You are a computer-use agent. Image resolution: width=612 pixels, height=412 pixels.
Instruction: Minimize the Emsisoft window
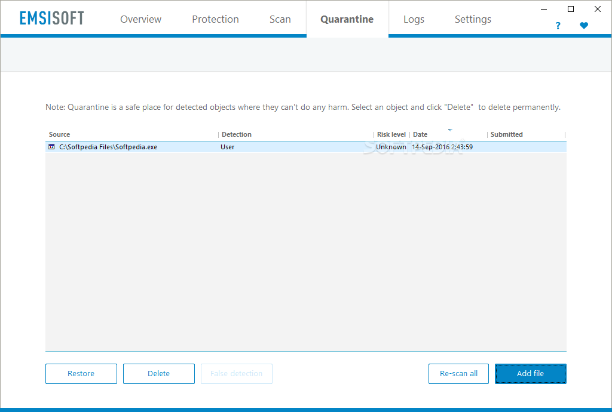(544, 9)
